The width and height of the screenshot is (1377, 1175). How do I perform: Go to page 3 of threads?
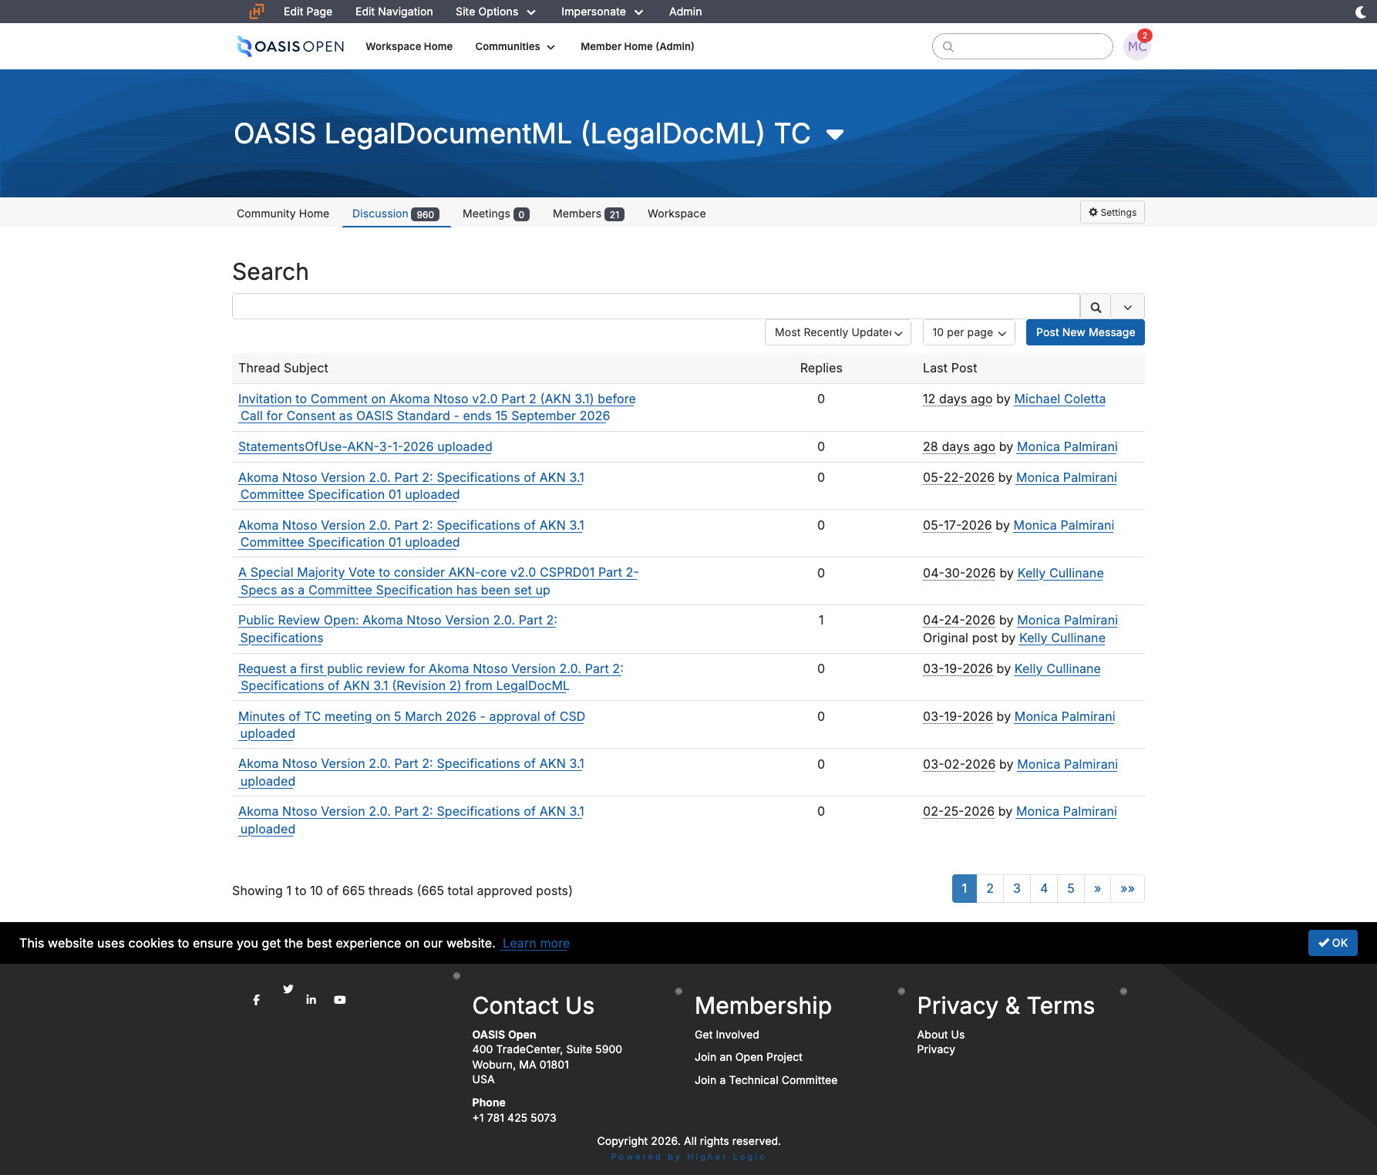[x=1017, y=888]
